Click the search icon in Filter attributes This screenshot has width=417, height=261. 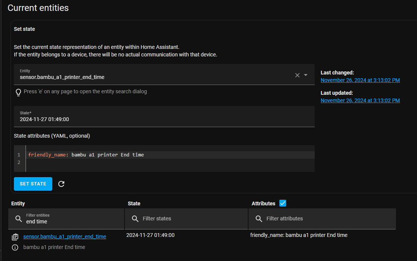[259, 219]
